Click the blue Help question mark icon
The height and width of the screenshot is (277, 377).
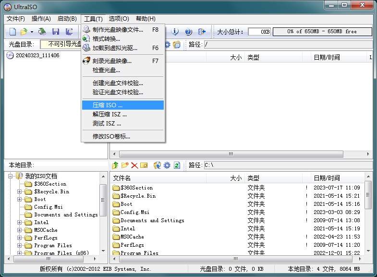188,32
